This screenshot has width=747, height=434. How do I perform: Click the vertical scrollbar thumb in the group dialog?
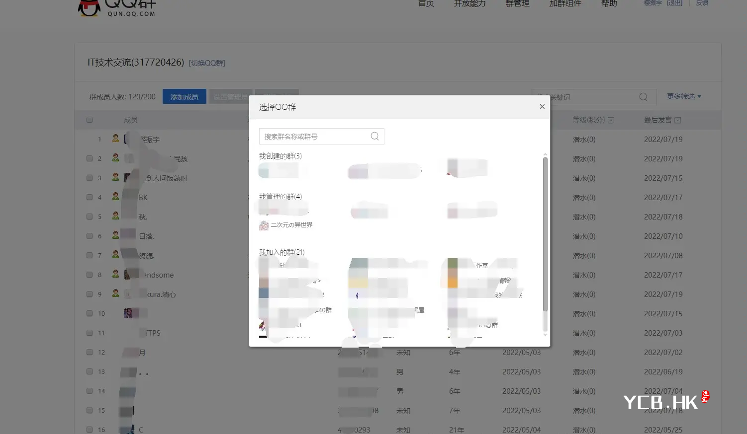coord(545,234)
